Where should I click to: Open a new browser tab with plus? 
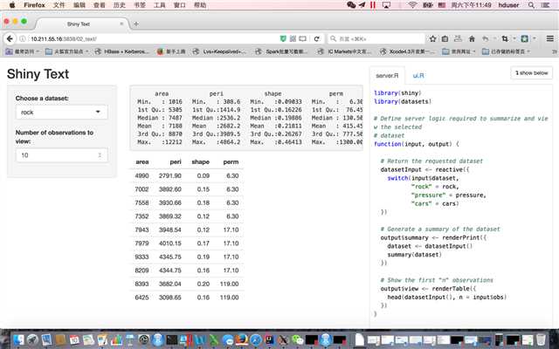pyautogui.click(x=136, y=24)
